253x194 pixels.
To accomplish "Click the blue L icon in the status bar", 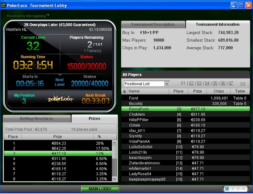I will point(227,189).
